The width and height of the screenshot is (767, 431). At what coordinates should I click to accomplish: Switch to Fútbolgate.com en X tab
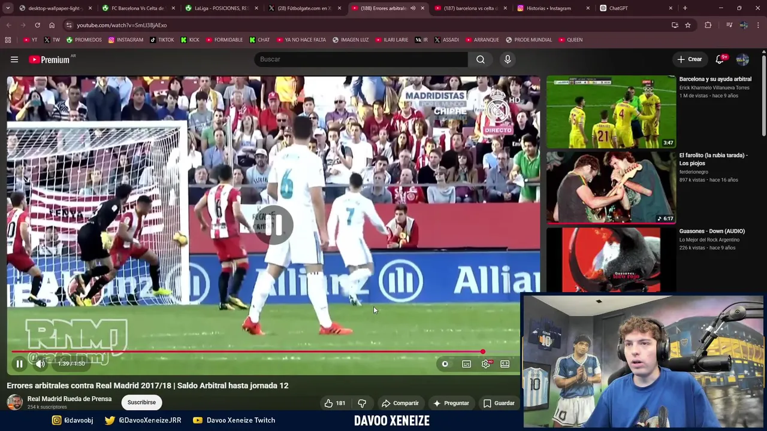point(305,8)
